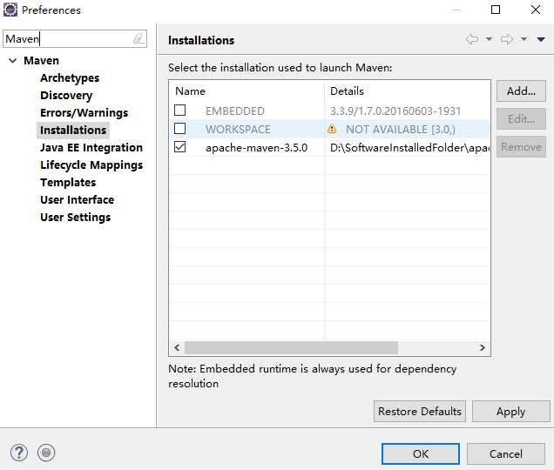Check the EMBEDDED installation checkbox
Screen dimensions: 554x470
179,111
